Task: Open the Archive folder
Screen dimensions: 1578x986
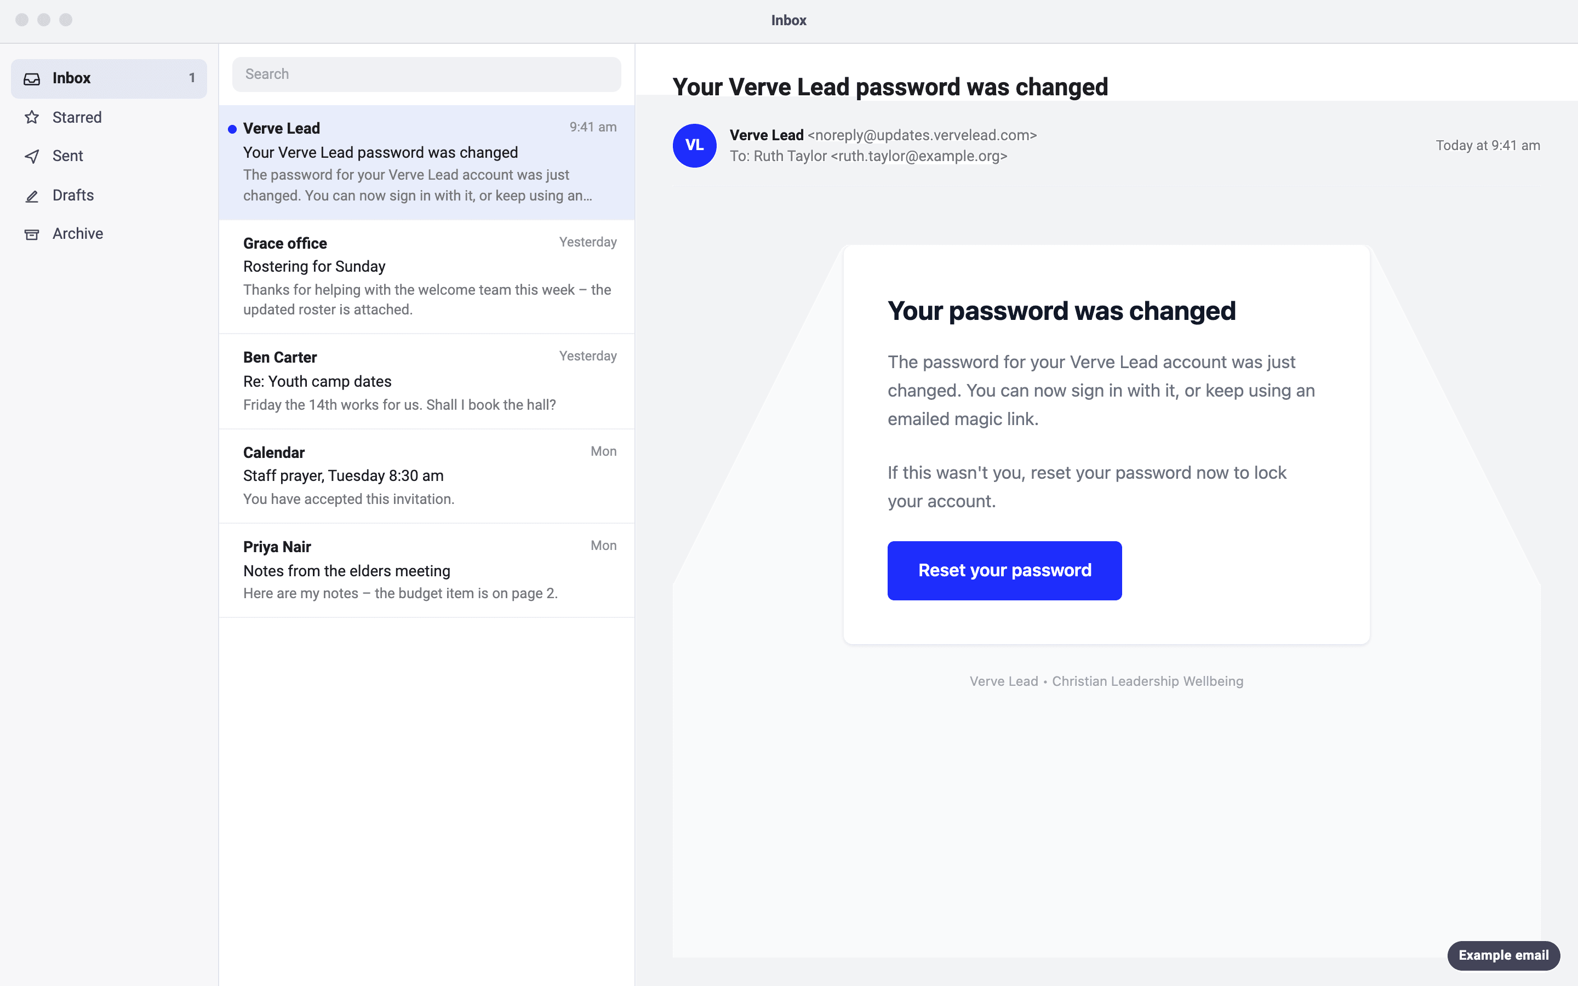Action: (109, 233)
